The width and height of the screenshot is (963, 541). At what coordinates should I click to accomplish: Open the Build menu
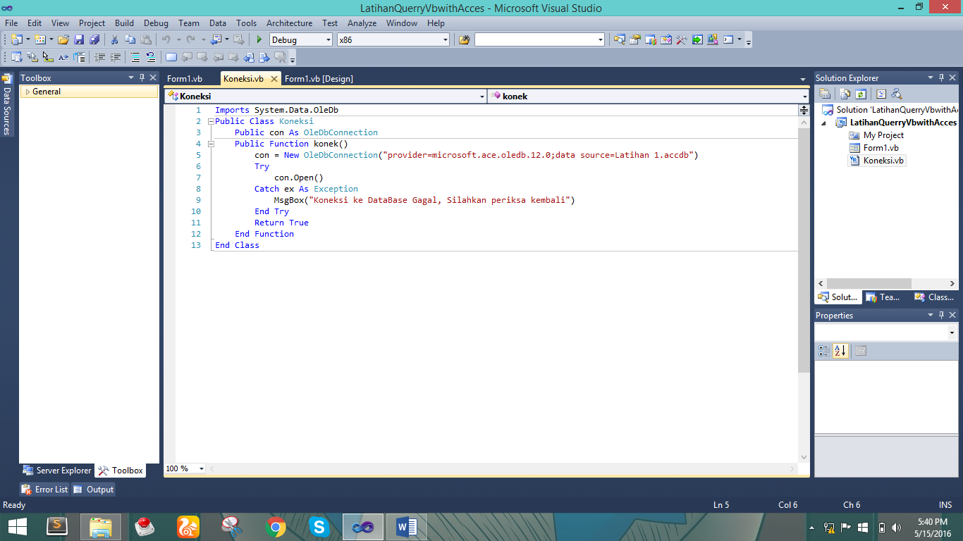(124, 23)
